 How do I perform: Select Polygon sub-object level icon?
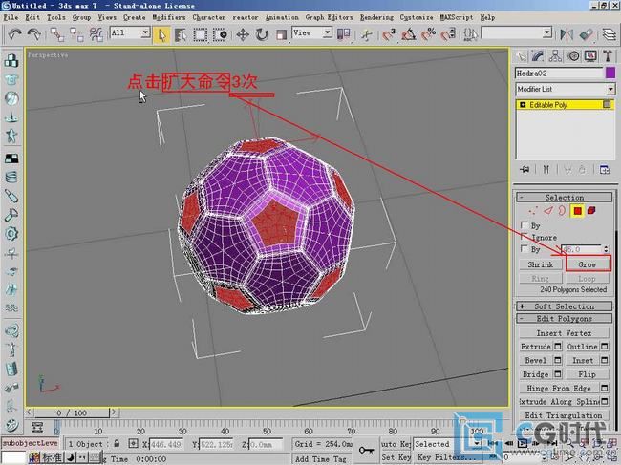[x=577, y=211]
